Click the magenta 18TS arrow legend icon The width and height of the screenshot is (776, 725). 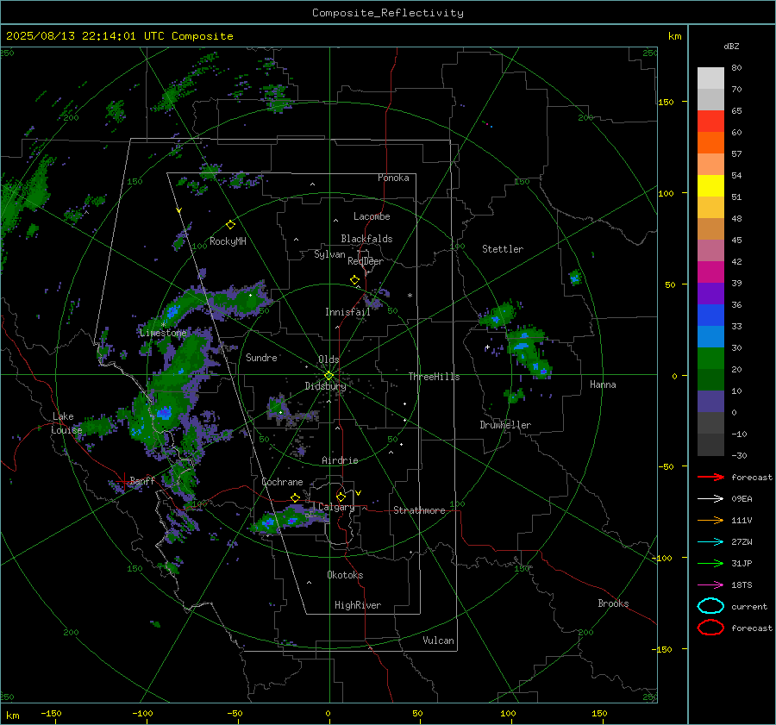click(x=710, y=585)
